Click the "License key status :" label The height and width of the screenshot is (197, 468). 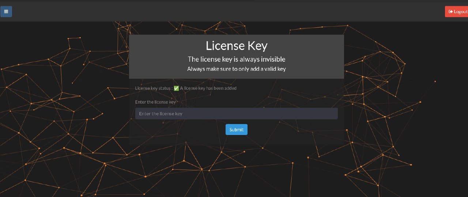pos(153,88)
